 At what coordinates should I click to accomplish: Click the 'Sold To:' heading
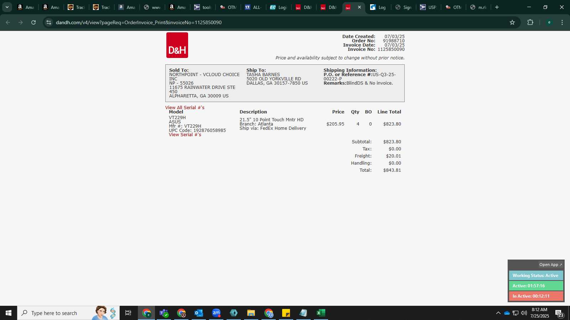179,70
